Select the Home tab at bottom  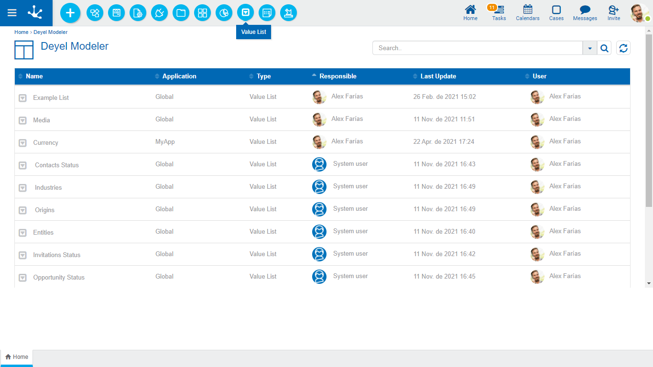coord(17,357)
